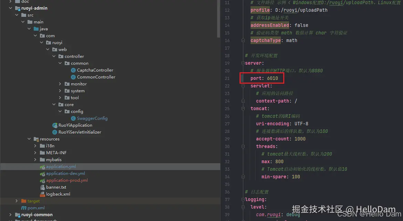Open RuoYiServletInitializer class file

80,132
